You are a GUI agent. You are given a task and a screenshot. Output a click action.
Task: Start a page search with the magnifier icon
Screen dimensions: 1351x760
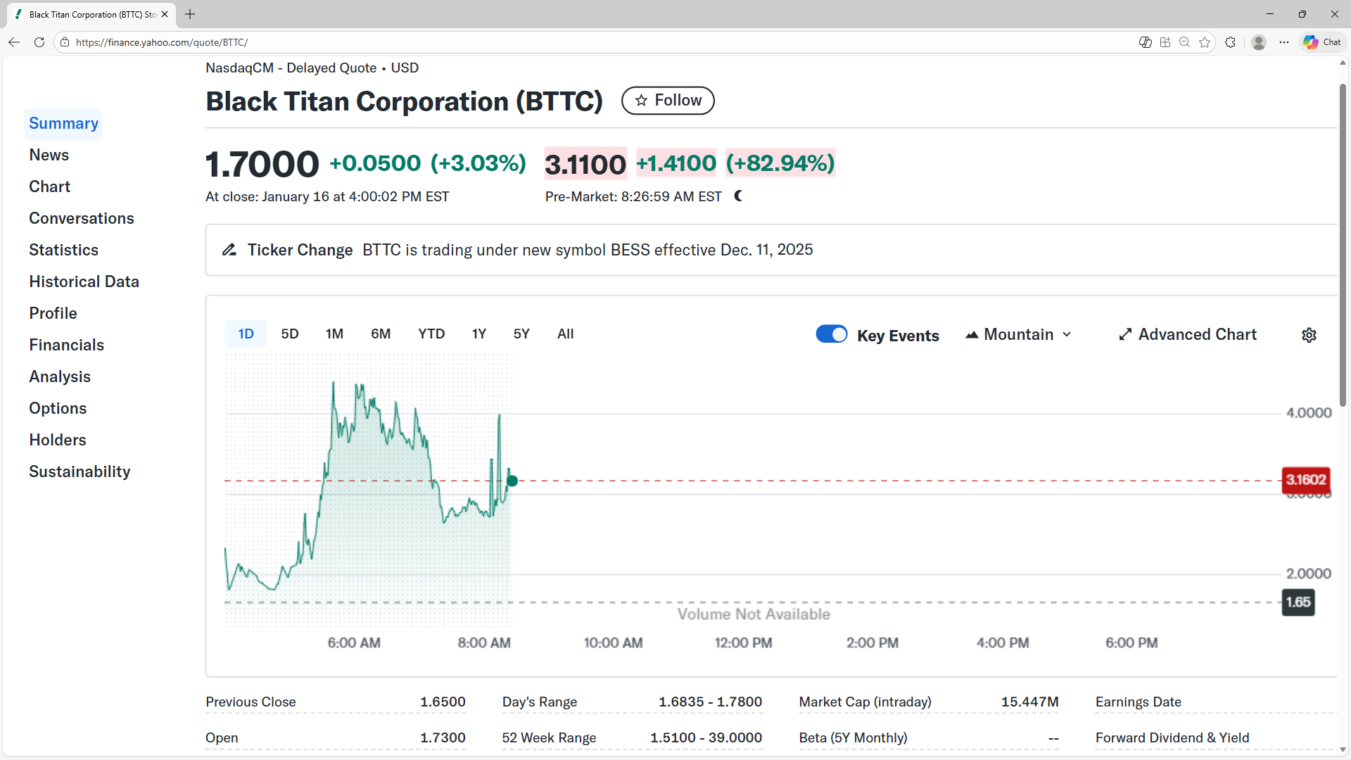pyautogui.click(x=1185, y=42)
